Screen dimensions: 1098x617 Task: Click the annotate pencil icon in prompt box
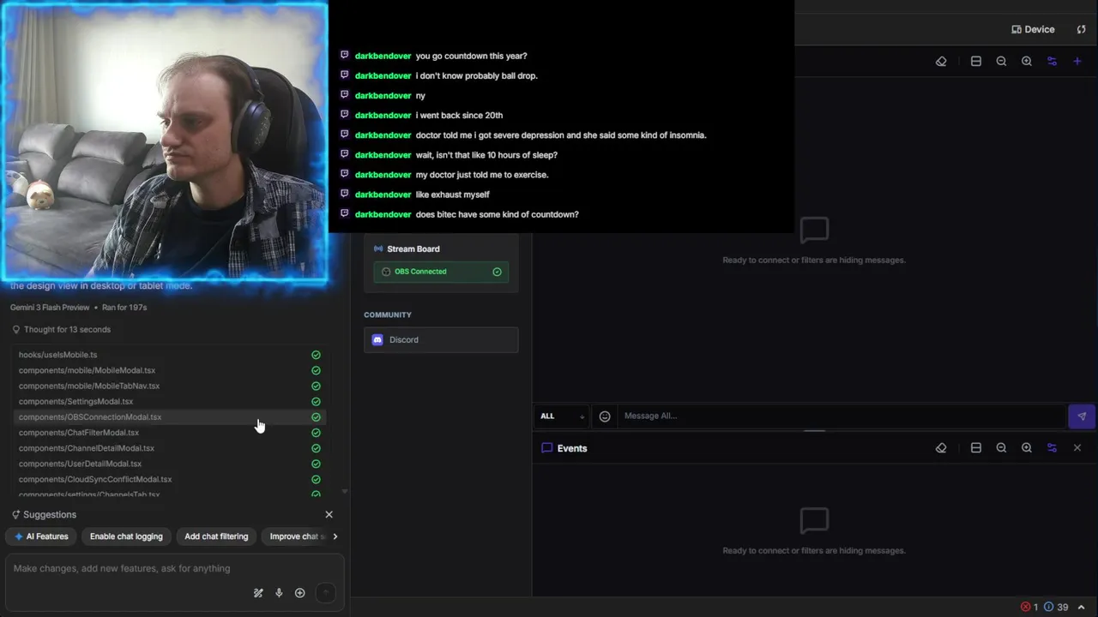tap(258, 593)
